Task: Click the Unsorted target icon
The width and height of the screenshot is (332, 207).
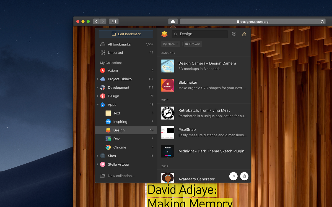Action: (x=103, y=52)
